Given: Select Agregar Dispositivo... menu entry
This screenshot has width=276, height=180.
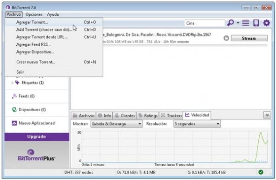Looking at the screenshot, I should click(54, 52).
